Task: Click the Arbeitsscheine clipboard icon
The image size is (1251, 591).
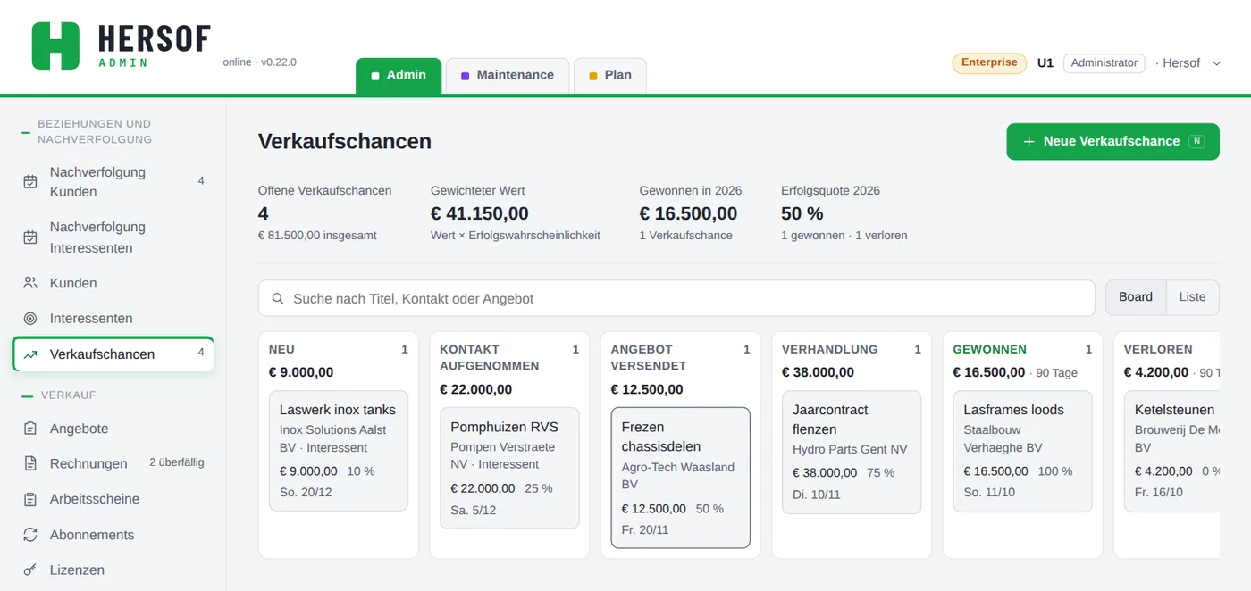Action: [x=30, y=499]
